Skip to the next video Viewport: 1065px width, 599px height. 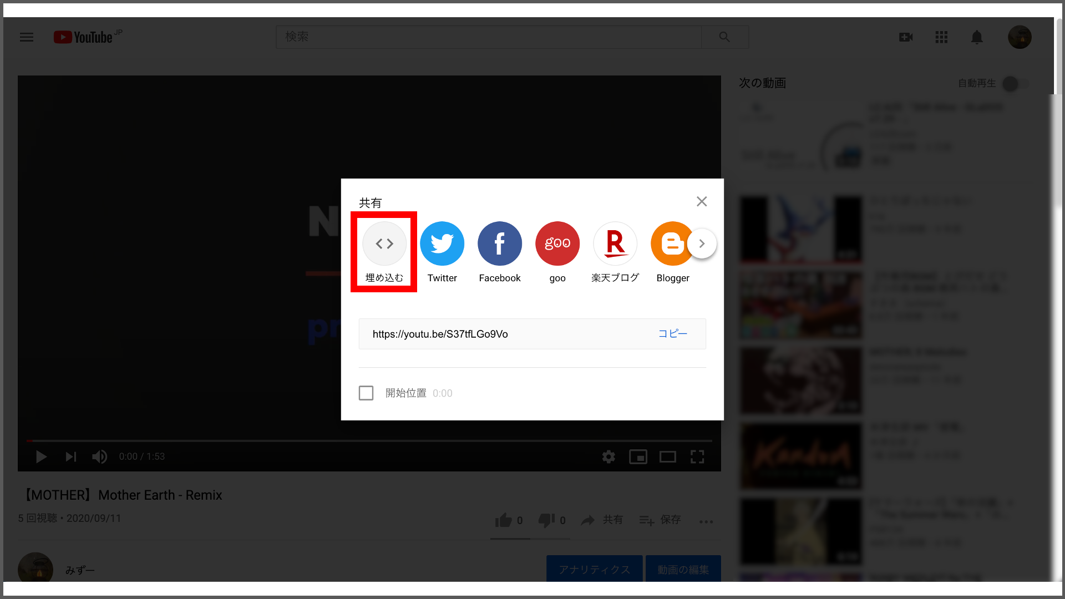point(70,456)
